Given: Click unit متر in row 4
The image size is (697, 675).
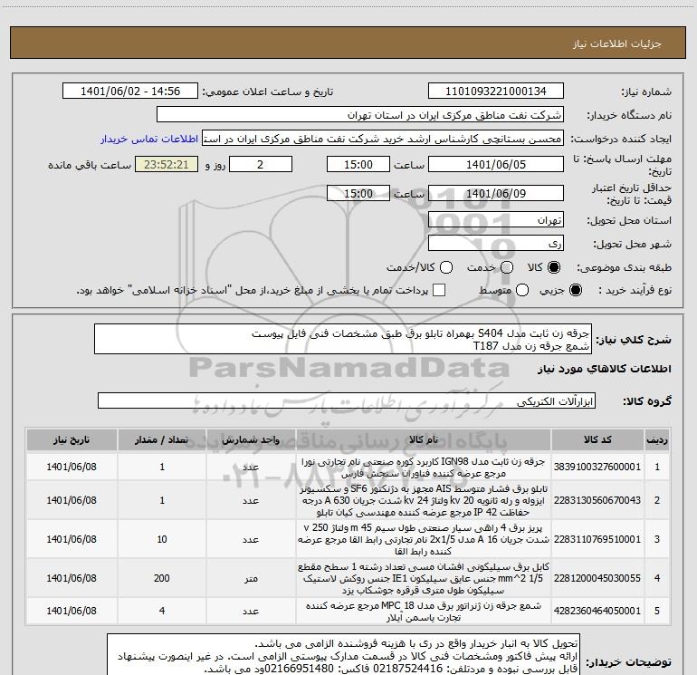Looking at the screenshot, I should coord(251,578).
